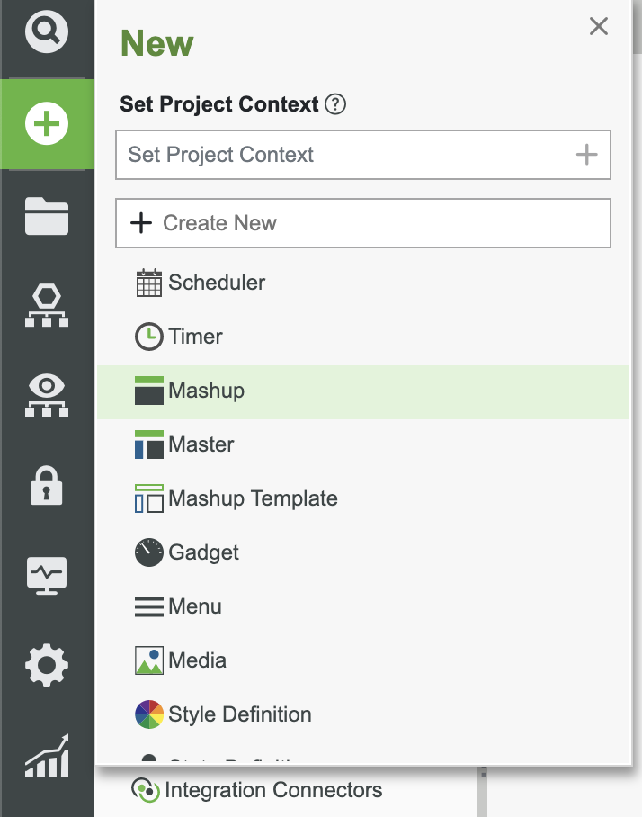
Task: Open the monitor pulse icon
Action: point(47,575)
